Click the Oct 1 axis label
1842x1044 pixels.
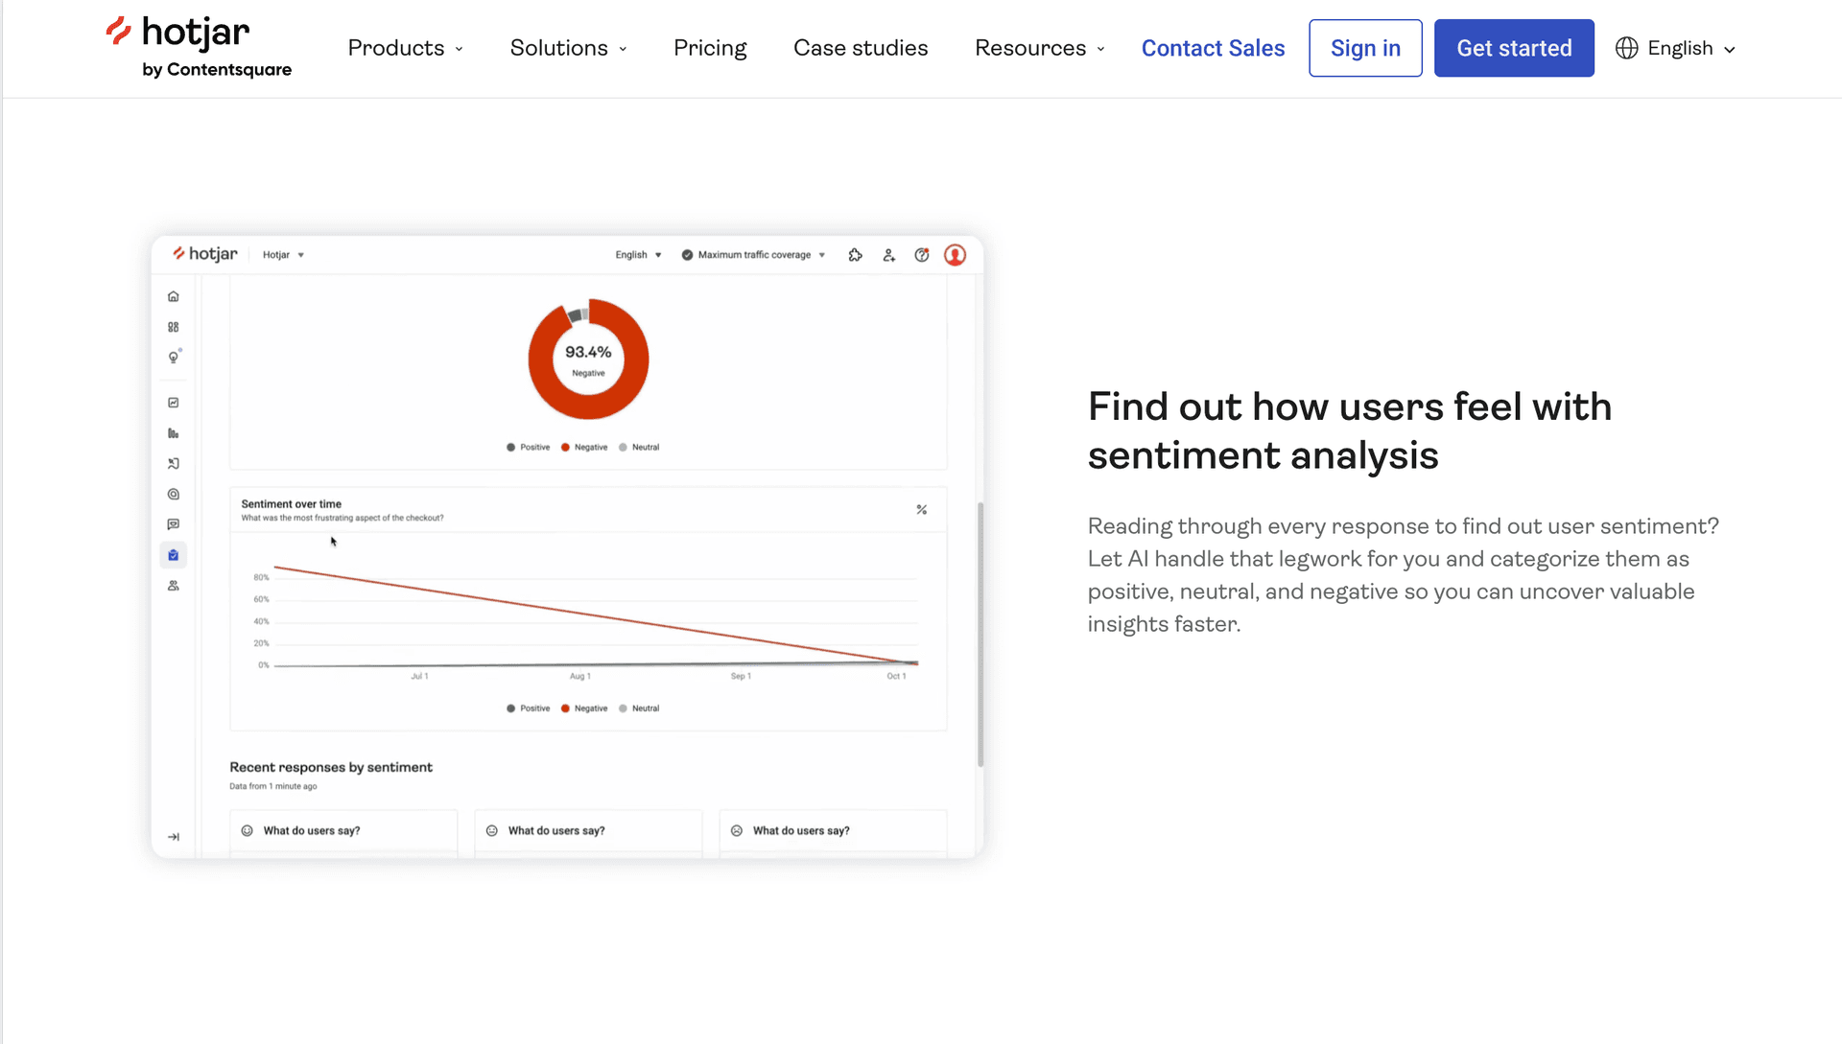pyautogui.click(x=896, y=677)
